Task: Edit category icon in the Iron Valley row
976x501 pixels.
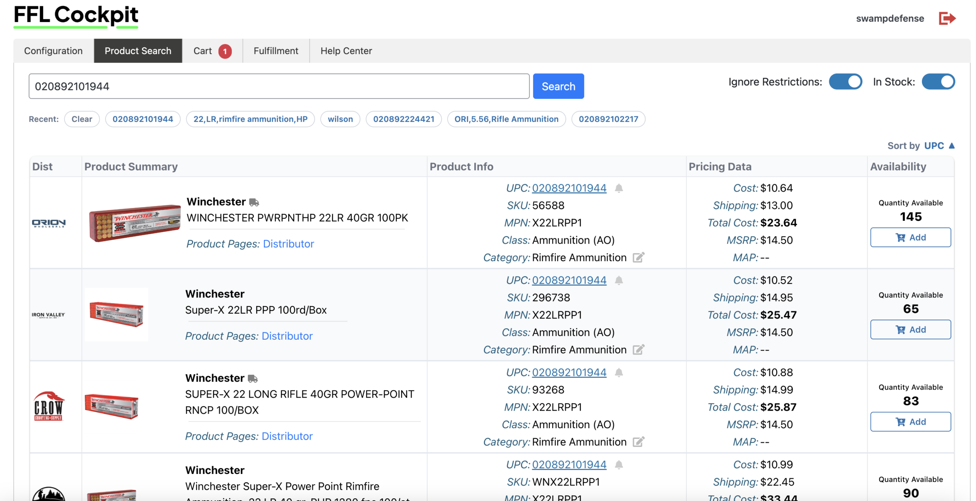Action: tap(639, 350)
